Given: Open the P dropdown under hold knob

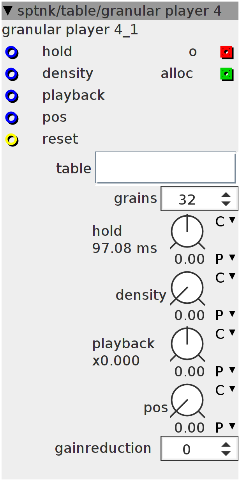Looking at the screenshot, I should pyautogui.click(x=225, y=259).
